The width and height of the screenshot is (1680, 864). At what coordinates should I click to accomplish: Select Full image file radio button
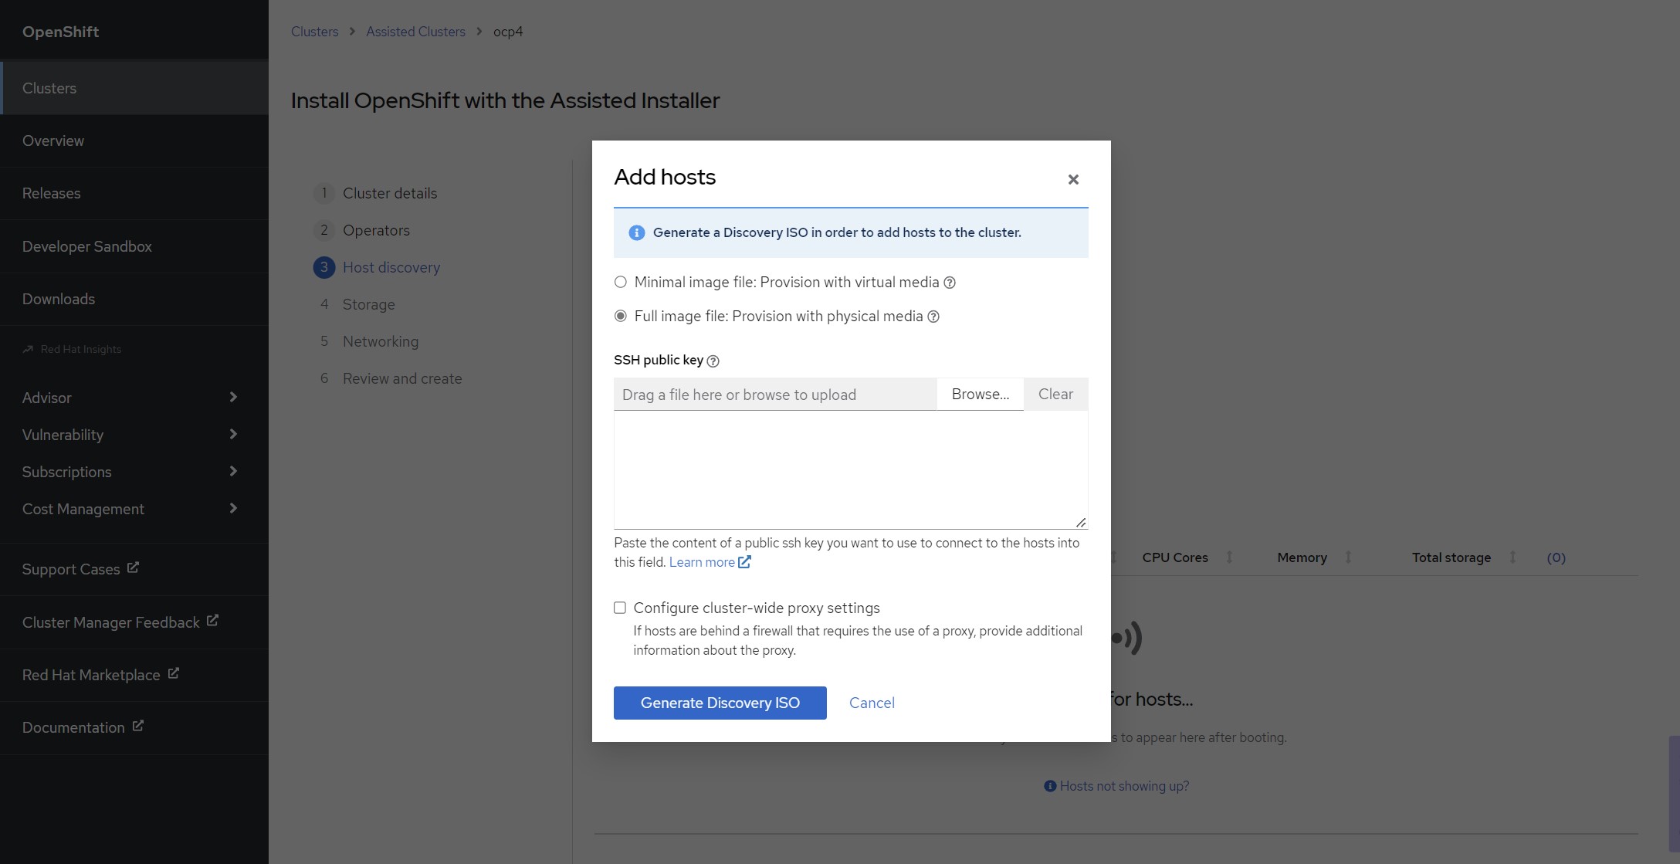(620, 316)
